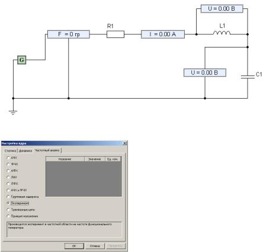Image resolution: width=263 pixels, height=252 pixels.
Task: Choose the ЛАХ radio option
Action: click(x=8, y=177)
